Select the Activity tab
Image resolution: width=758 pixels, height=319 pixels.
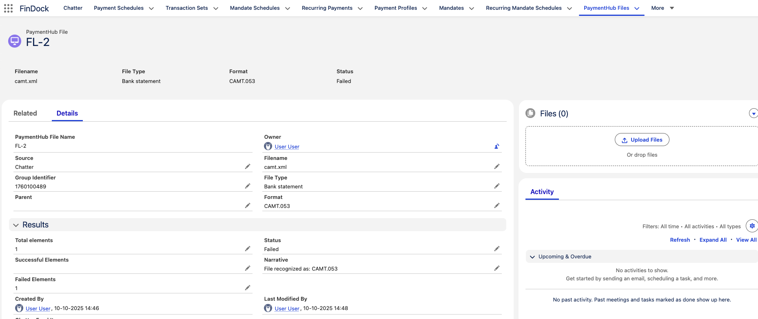[x=542, y=192]
